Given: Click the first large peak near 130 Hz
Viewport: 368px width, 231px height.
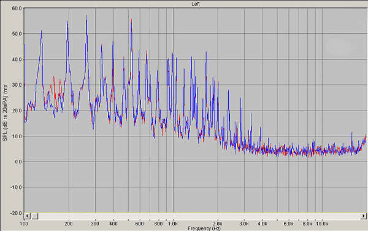Looking at the screenshot, I should click(x=42, y=31).
